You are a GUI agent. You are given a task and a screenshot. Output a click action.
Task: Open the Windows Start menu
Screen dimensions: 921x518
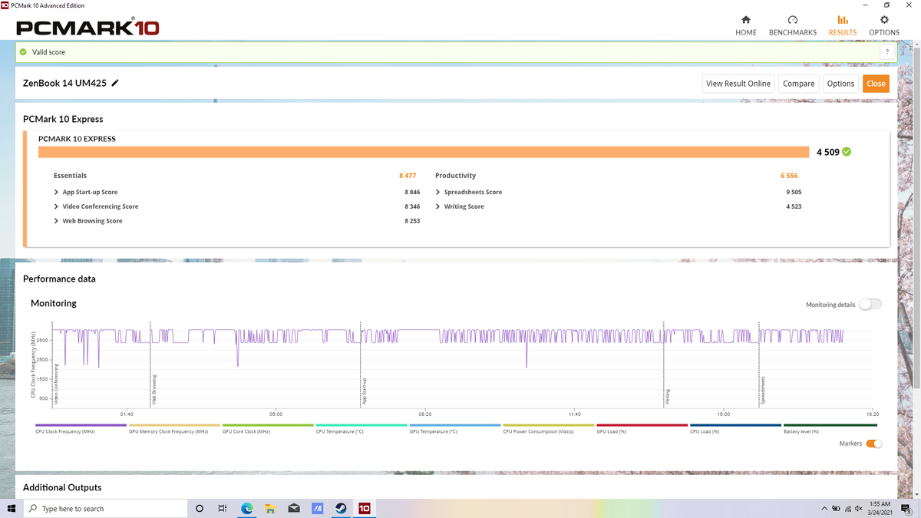[x=11, y=508]
